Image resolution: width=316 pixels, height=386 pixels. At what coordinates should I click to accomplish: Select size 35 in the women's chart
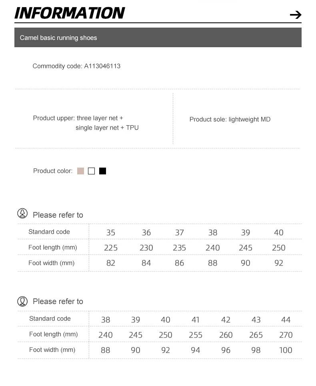coord(111,232)
